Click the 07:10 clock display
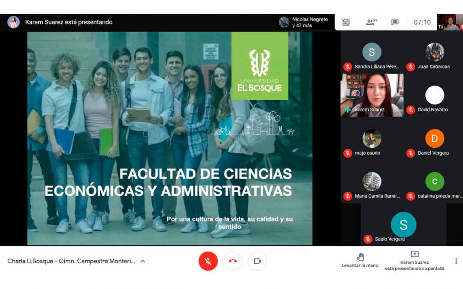Viewport: 463px width, 289px height. (x=422, y=22)
